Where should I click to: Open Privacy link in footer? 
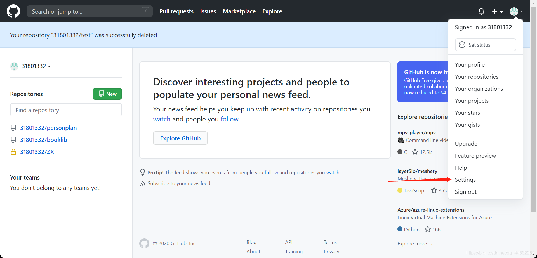(x=331, y=252)
